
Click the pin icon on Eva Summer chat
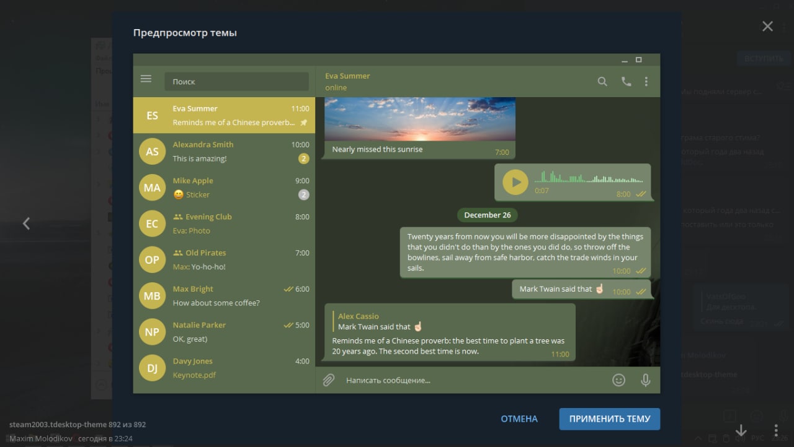(303, 123)
